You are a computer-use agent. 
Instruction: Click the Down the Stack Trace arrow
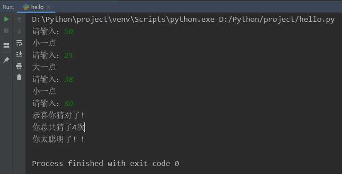[19, 31]
